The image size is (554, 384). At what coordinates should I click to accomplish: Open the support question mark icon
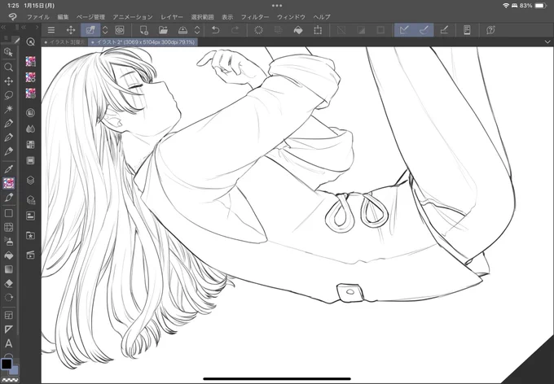pyautogui.click(x=490, y=30)
